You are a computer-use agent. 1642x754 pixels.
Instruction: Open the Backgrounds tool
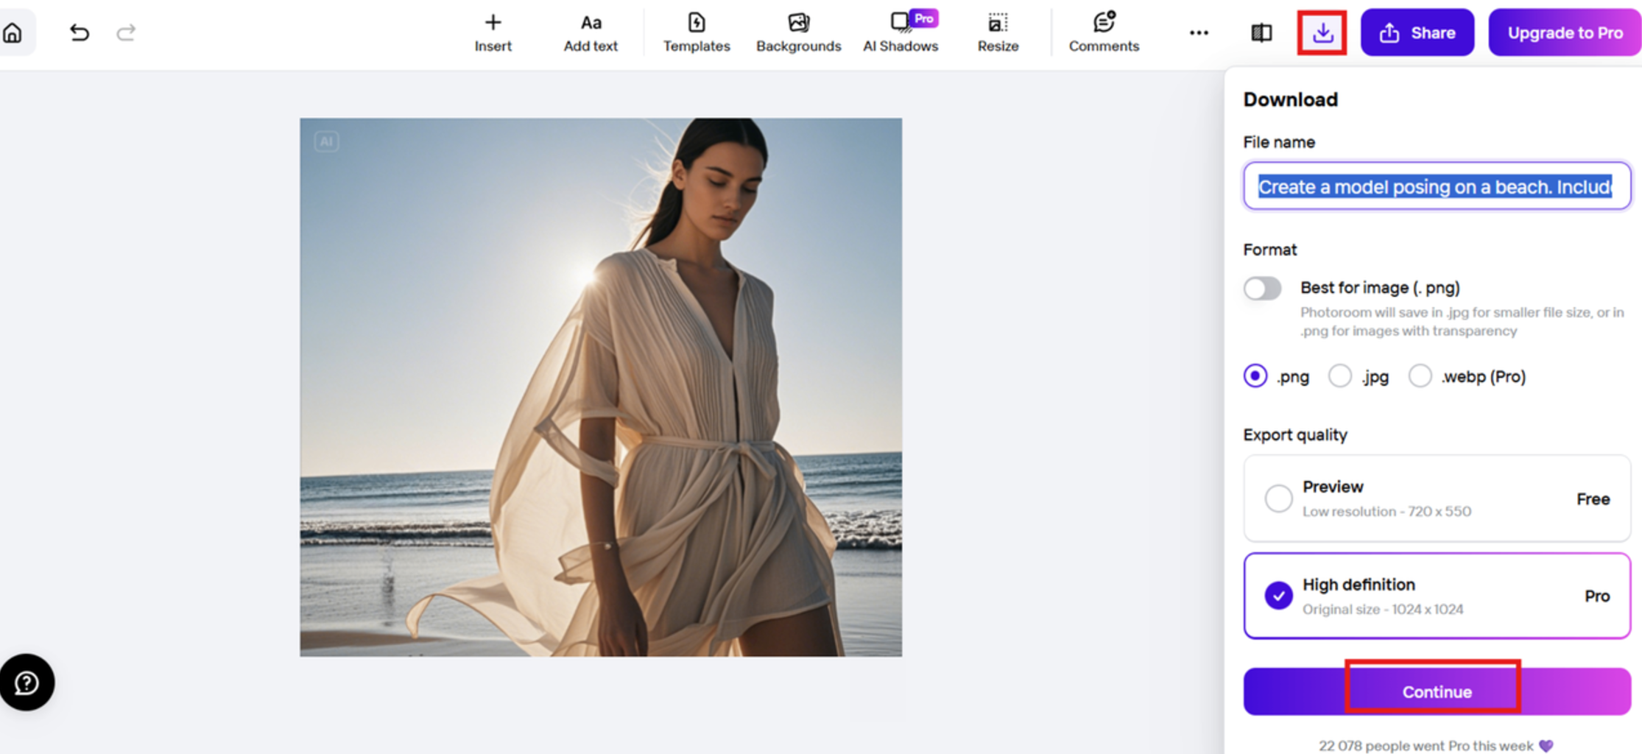pyautogui.click(x=798, y=33)
